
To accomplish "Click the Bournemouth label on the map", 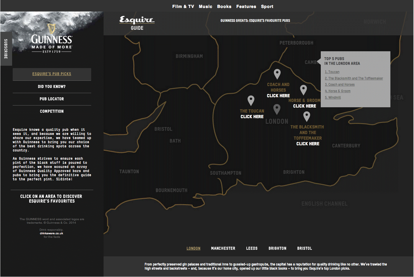I will tap(171, 190).
